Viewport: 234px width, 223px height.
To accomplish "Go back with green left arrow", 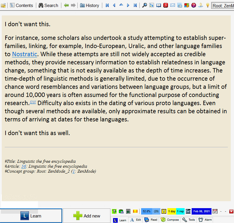I will [x=66, y=5].
